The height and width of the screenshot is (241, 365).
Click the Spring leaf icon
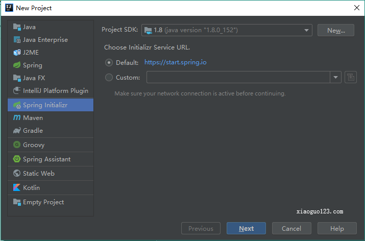point(17,65)
